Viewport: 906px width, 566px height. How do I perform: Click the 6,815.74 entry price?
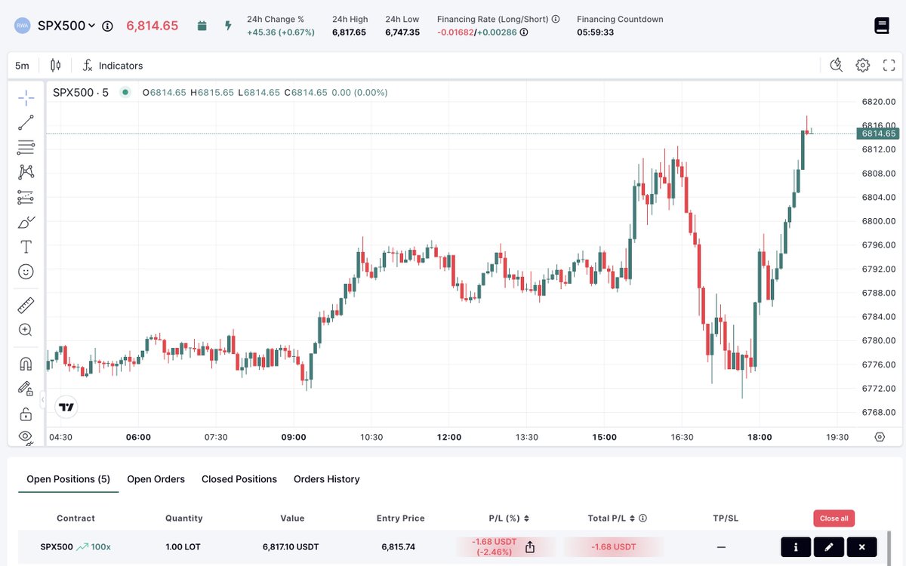pyautogui.click(x=400, y=547)
